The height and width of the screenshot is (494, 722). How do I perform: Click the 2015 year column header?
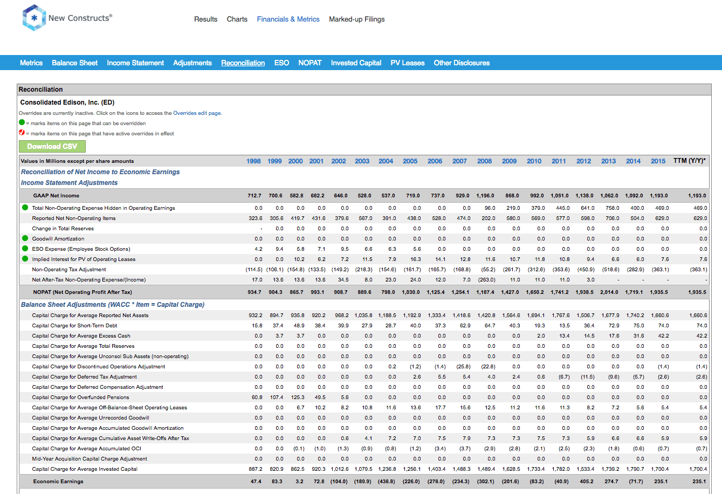[x=658, y=161]
